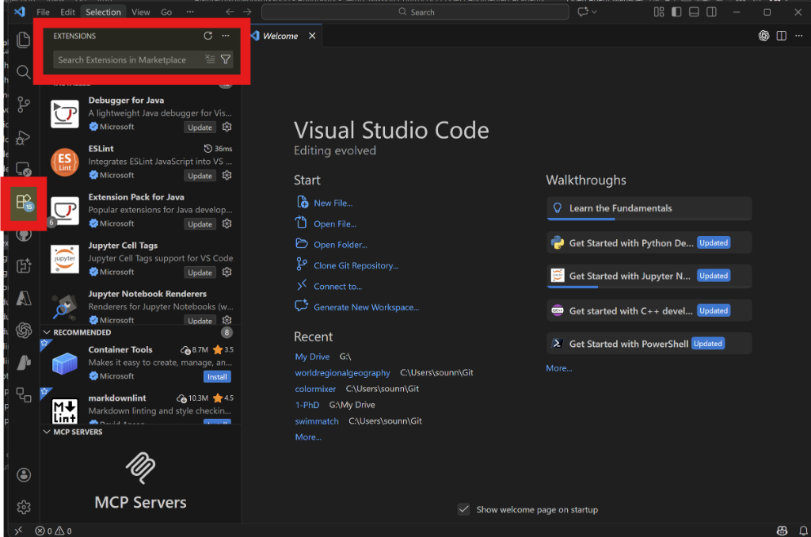Viewport: 811px width, 537px height.
Task: Collapse the MCP Servers section
Action: (x=47, y=432)
